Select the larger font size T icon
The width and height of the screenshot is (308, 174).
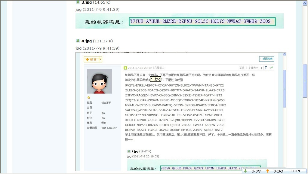(x=266, y=68)
